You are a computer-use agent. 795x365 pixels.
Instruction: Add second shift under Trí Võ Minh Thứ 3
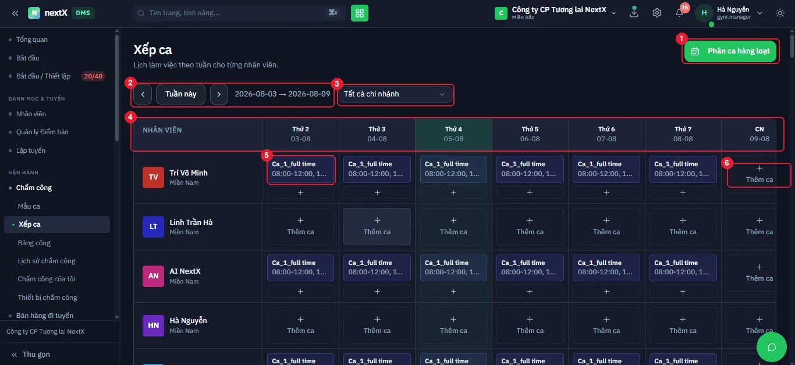377,192
